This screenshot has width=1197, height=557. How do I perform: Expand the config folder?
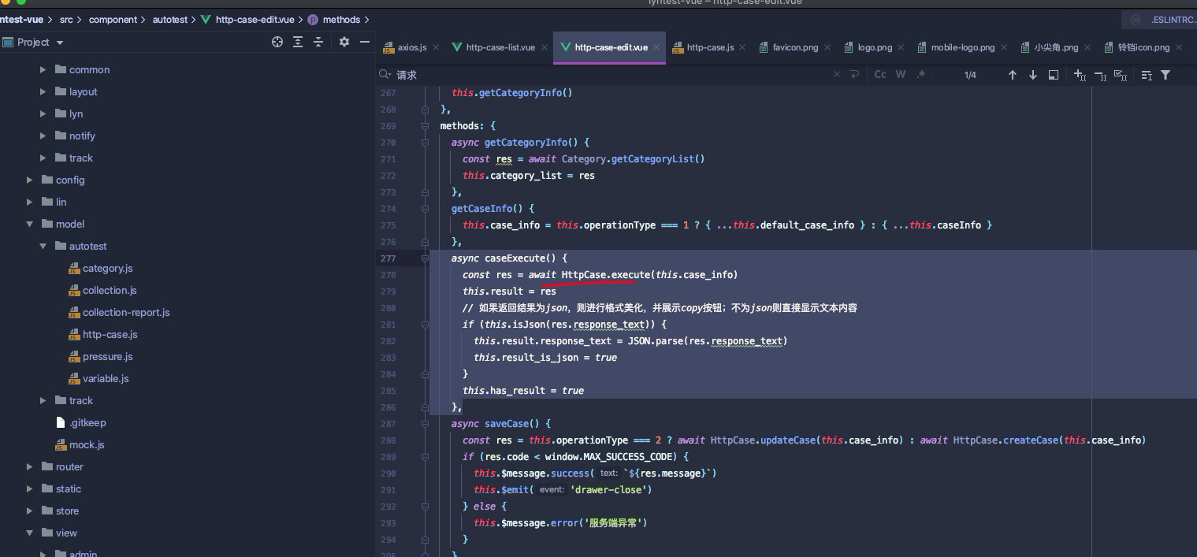tap(29, 180)
